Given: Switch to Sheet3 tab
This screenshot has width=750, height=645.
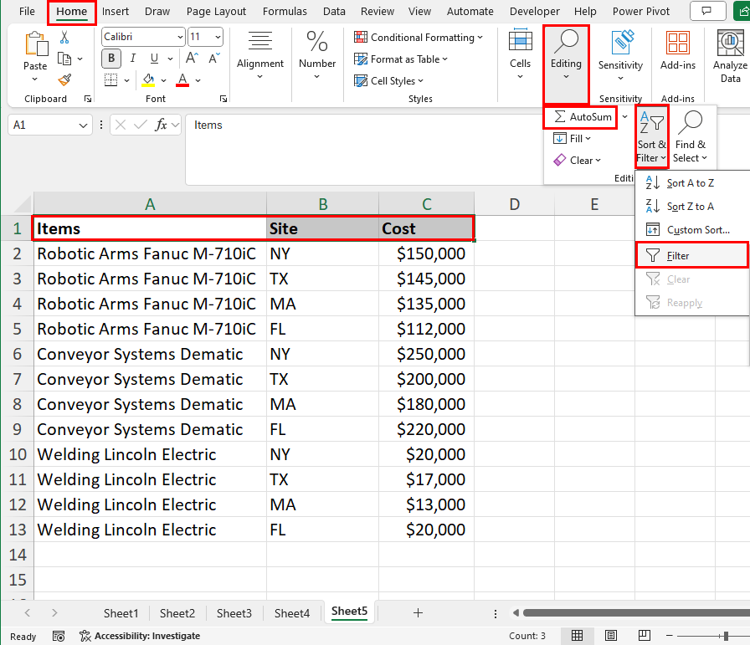Looking at the screenshot, I should (x=234, y=613).
